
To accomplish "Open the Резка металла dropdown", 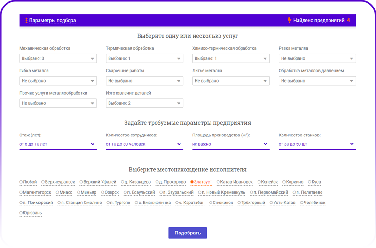I will 317,58.
